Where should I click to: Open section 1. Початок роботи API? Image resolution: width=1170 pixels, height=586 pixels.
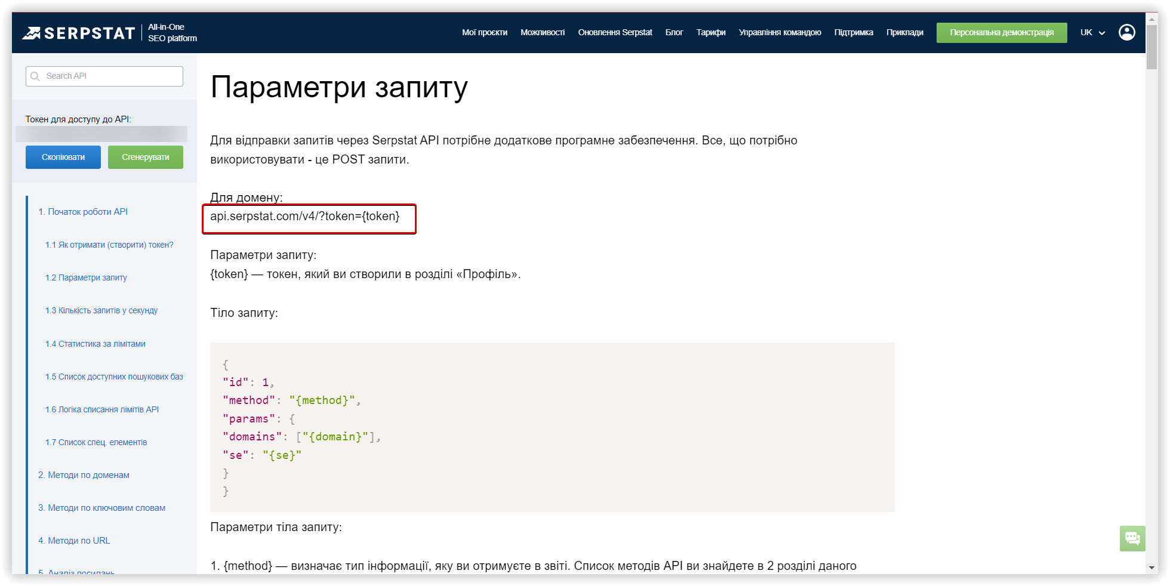[x=83, y=212]
